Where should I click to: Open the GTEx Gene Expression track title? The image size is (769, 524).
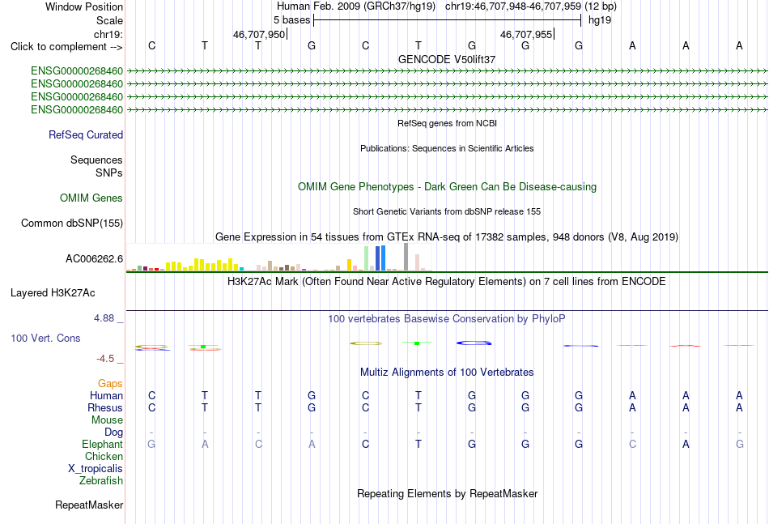[447, 237]
